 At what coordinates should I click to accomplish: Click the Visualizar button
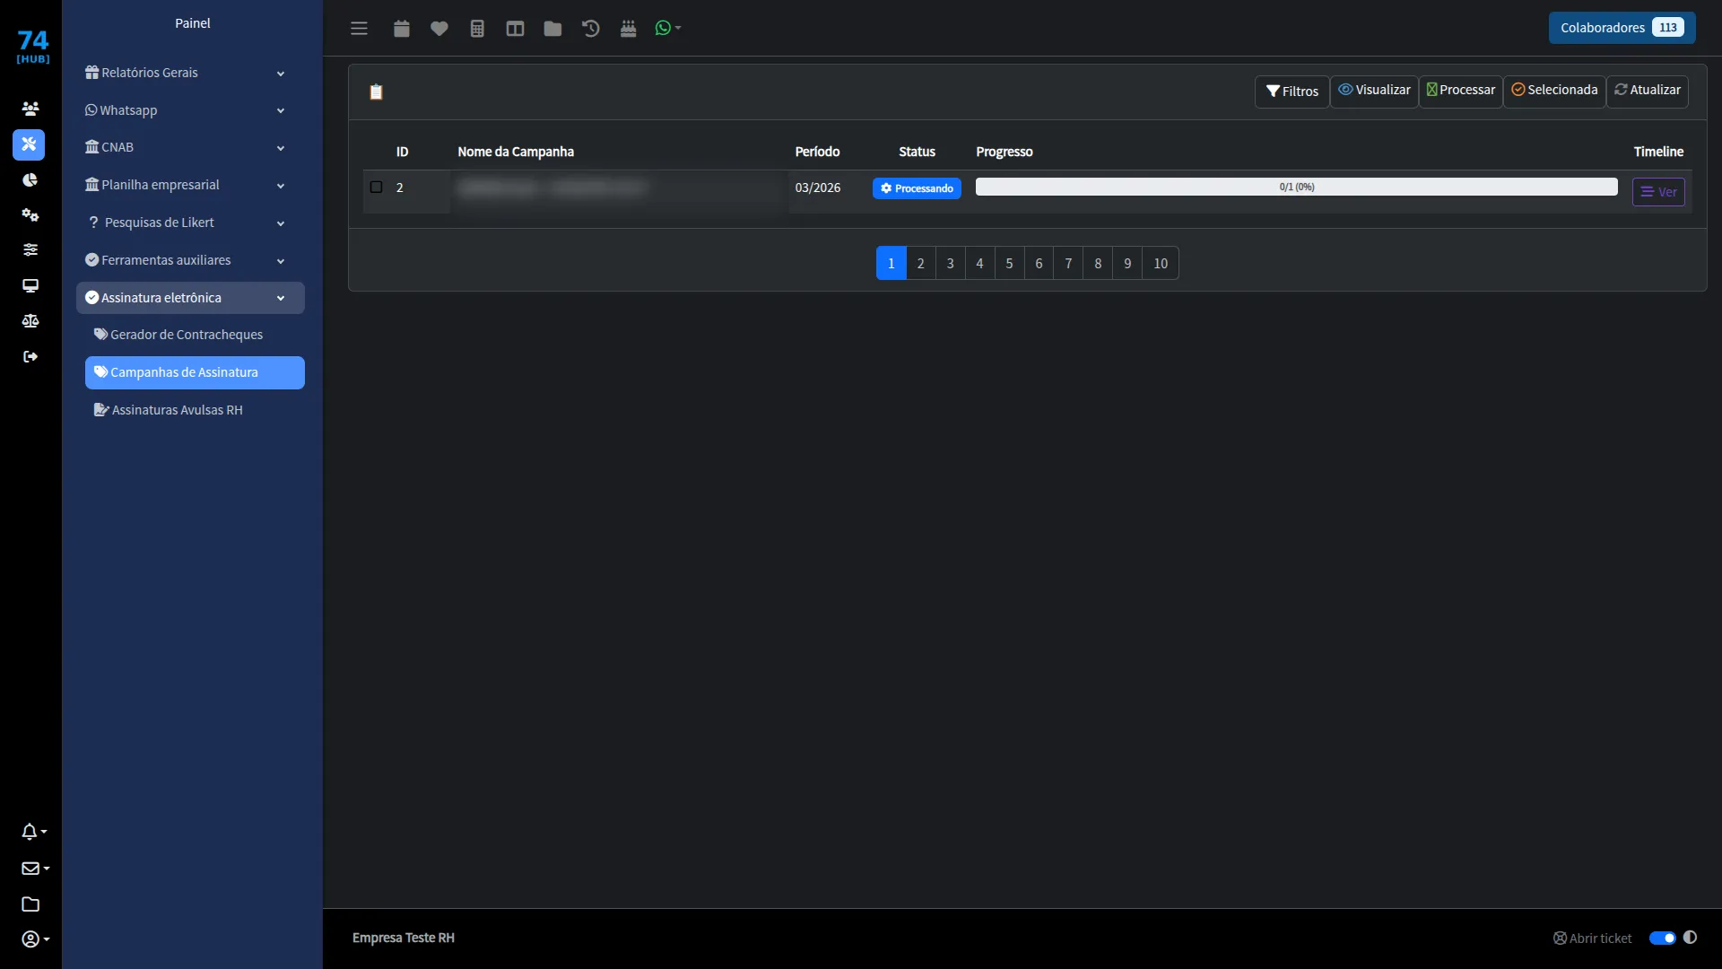tap(1374, 90)
